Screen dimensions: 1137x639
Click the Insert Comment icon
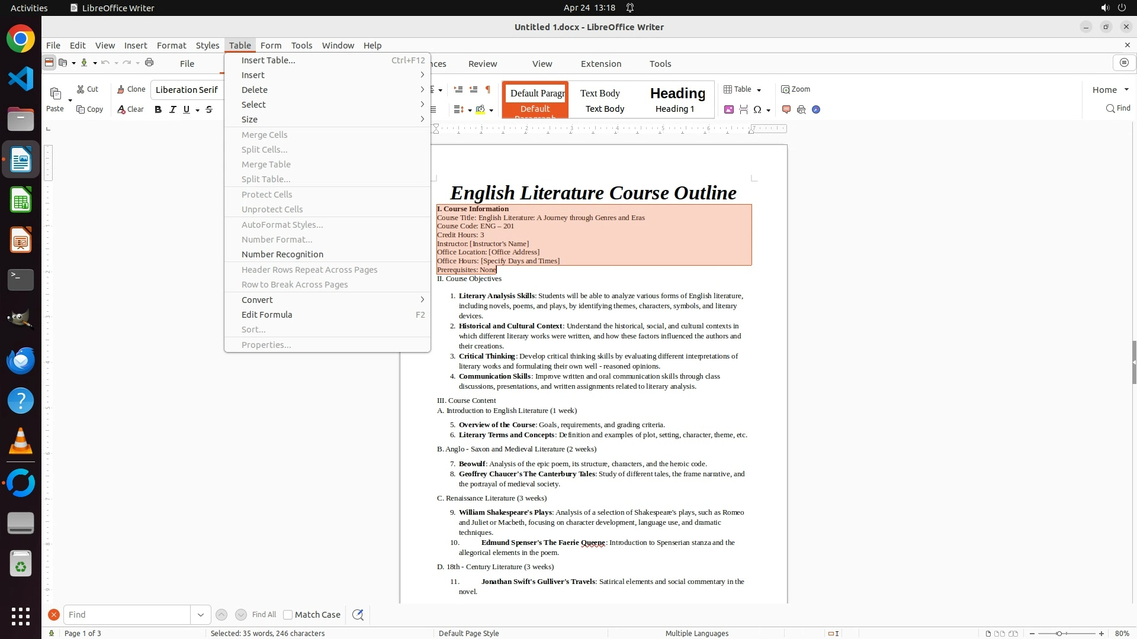[x=786, y=109]
